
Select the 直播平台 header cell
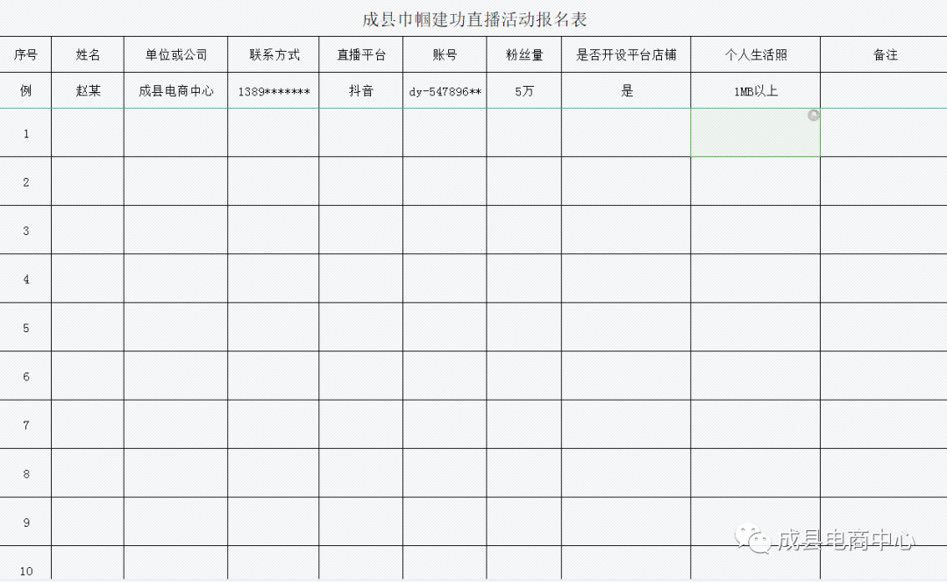361,55
